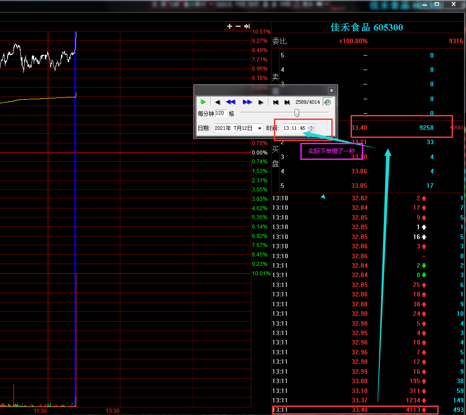Click the tick counter 2589/4014
Screen dimensions: 466x415
pos(308,102)
